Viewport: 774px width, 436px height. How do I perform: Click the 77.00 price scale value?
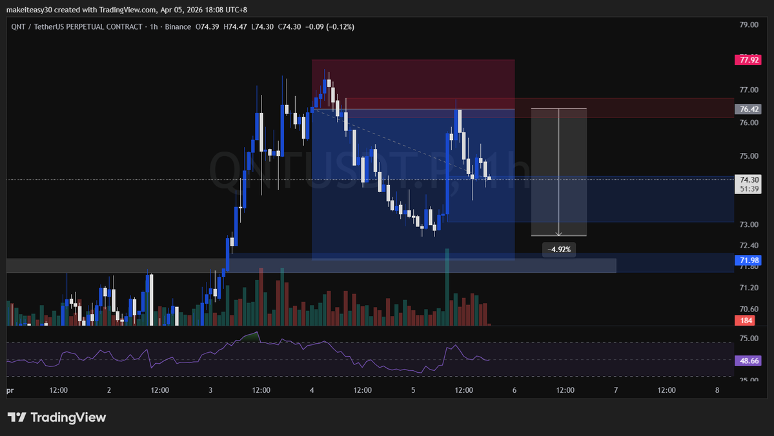coord(749,90)
